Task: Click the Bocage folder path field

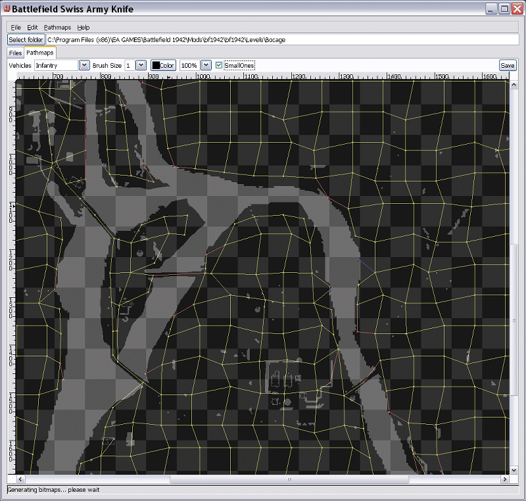Action: 283,39
